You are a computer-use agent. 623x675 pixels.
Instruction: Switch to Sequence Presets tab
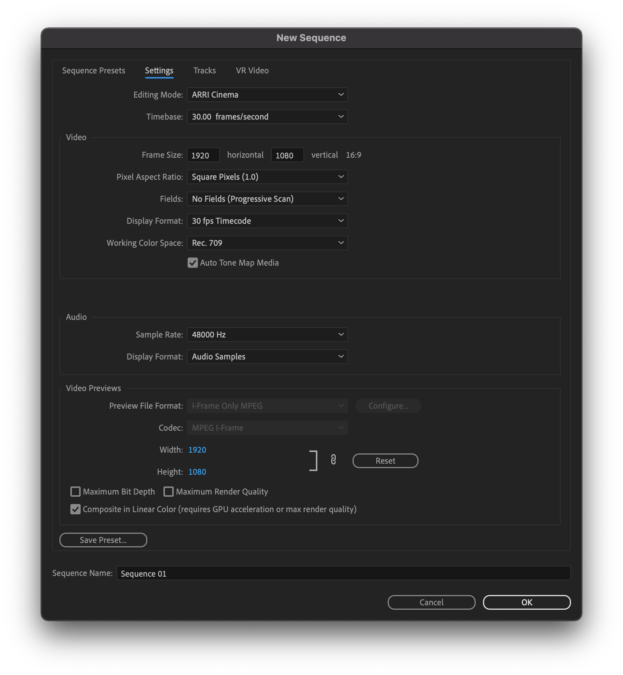(x=93, y=70)
